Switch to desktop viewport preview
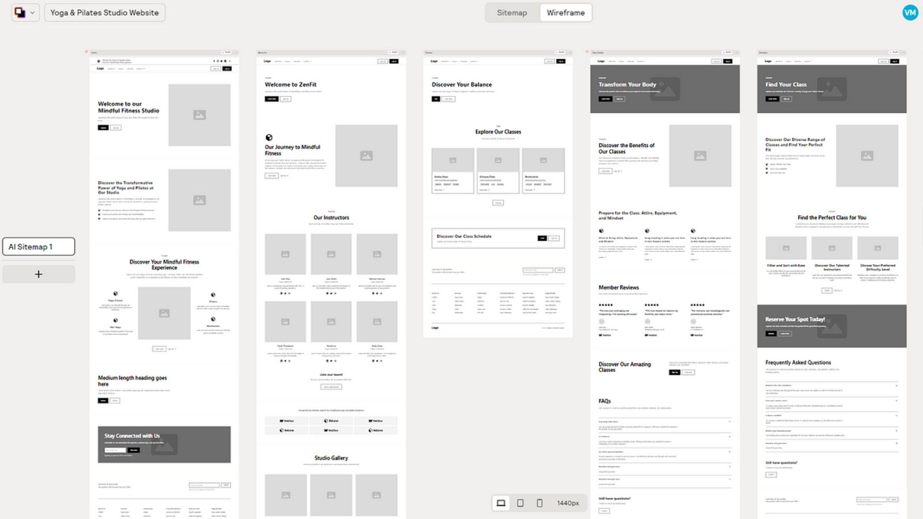This screenshot has width=923, height=519. [x=501, y=503]
